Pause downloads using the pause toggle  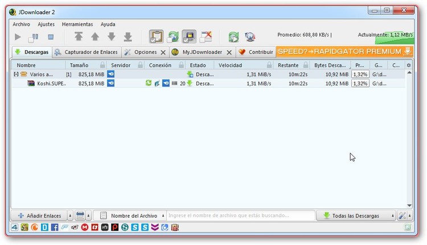point(34,38)
